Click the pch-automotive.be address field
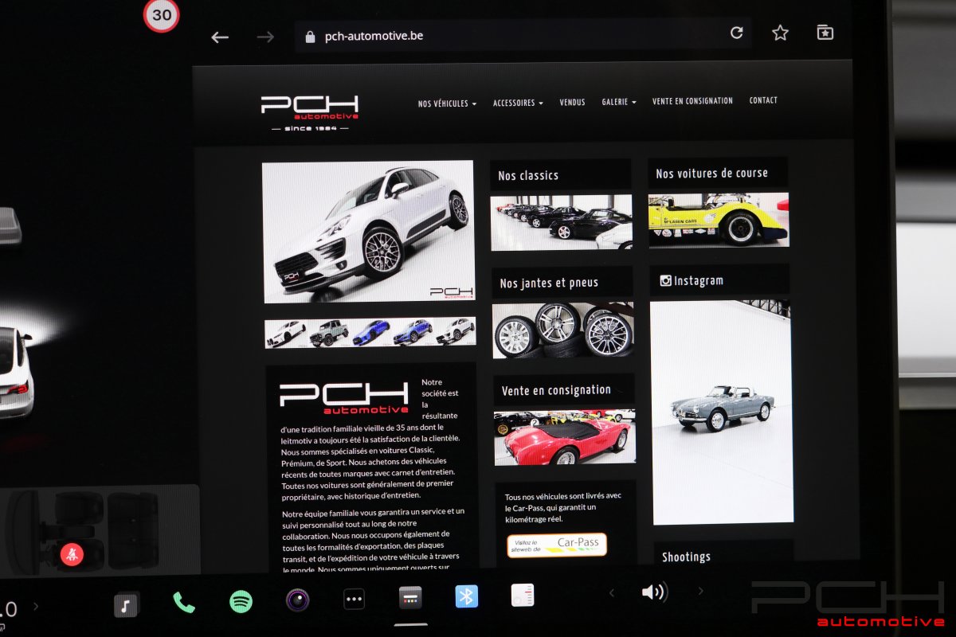The width and height of the screenshot is (956, 637). pyautogui.click(x=523, y=36)
